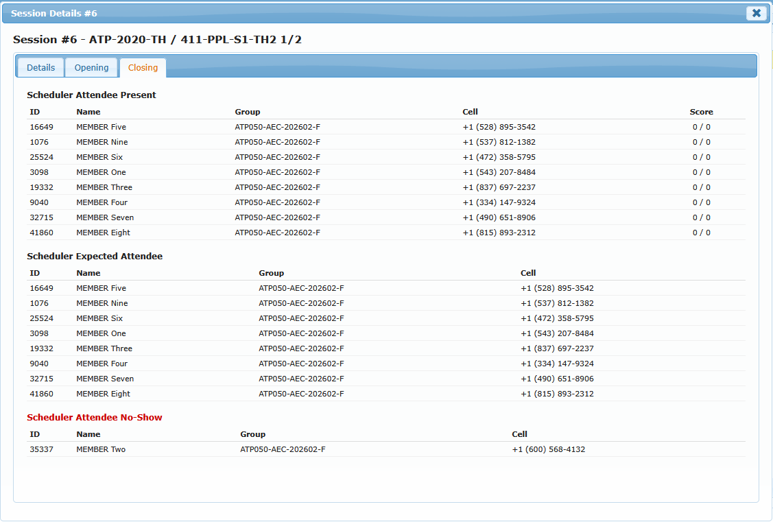Click No-Show phone number +1 (600) 568-4132

click(548, 449)
